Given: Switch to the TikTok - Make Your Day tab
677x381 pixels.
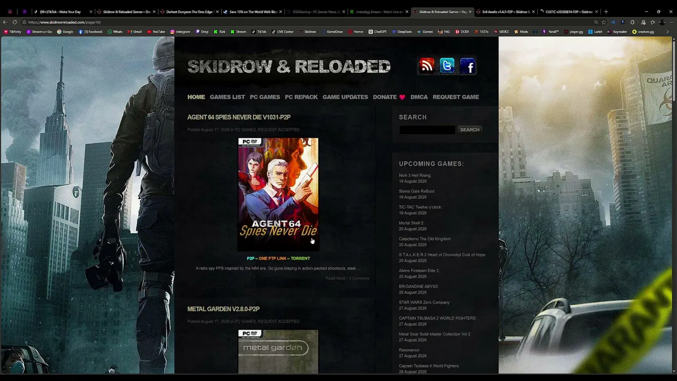Looking at the screenshot, I should point(62,12).
